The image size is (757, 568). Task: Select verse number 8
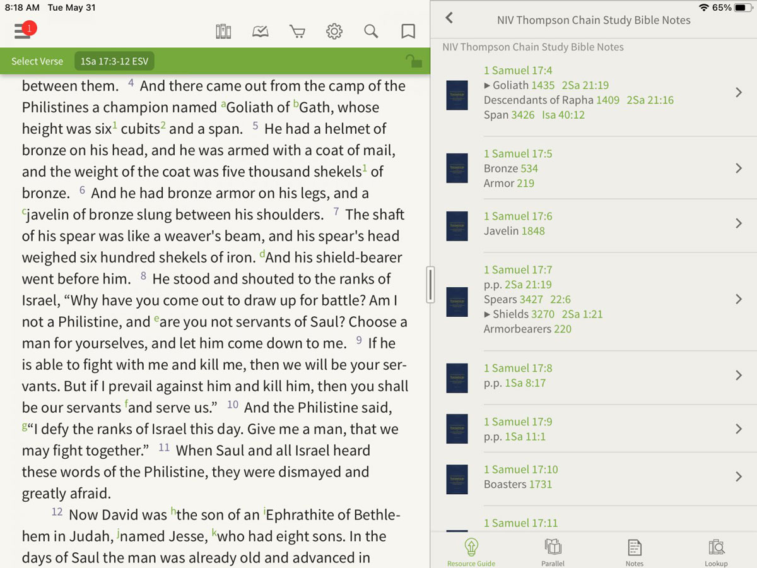pos(143,276)
